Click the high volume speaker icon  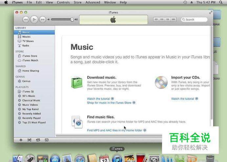pyautogui.click(x=76, y=20)
